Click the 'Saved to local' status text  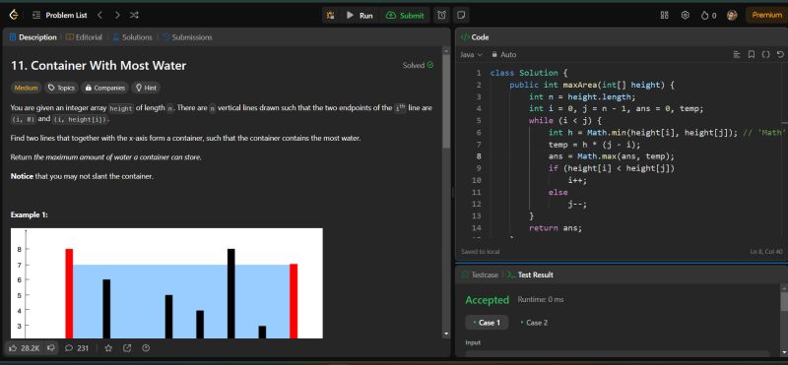coord(480,252)
